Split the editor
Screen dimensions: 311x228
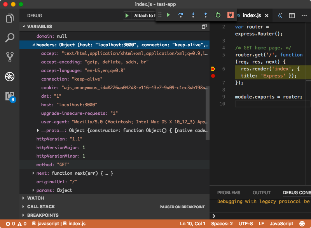coord(292,16)
